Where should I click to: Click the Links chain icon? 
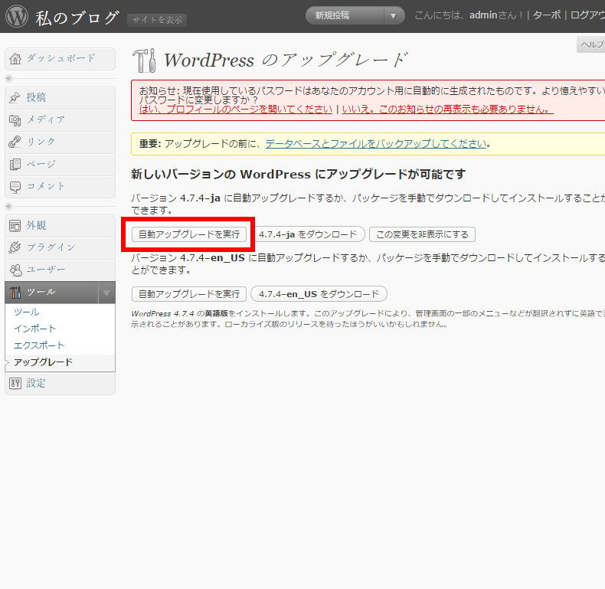coord(15,142)
